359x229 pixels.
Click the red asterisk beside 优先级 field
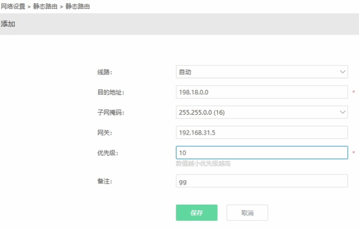354,153
